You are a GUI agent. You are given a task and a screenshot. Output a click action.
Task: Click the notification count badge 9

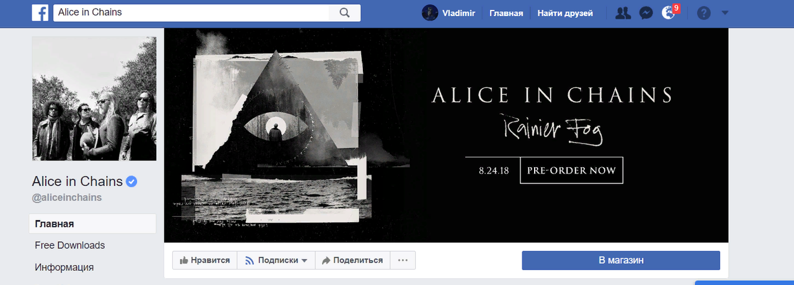coord(676,8)
